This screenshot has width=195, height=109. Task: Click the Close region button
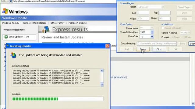(184, 19)
